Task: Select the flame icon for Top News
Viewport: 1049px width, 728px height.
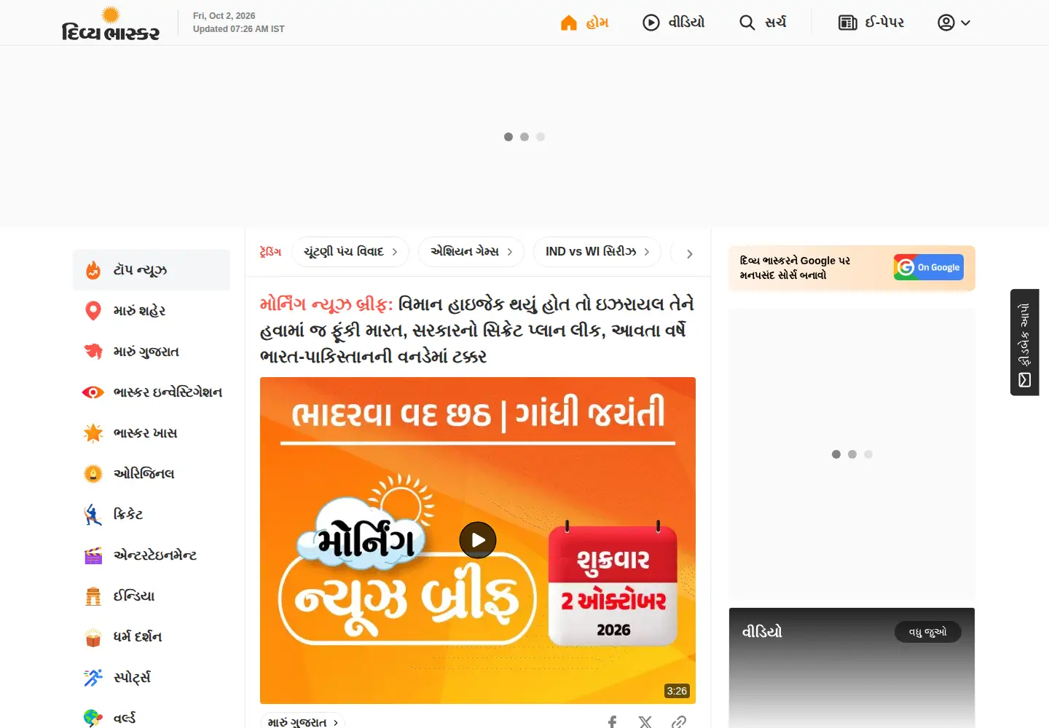Action: pyautogui.click(x=93, y=270)
